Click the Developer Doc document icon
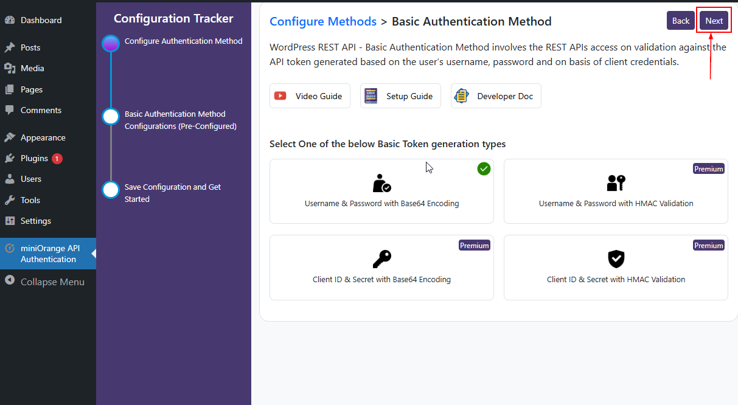 (462, 96)
